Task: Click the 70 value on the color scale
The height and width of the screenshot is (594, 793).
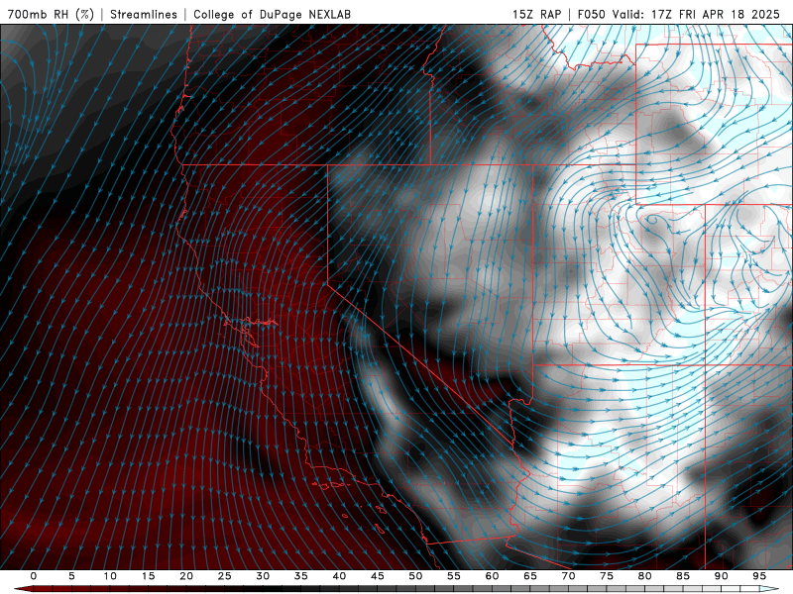Action: (568, 576)
